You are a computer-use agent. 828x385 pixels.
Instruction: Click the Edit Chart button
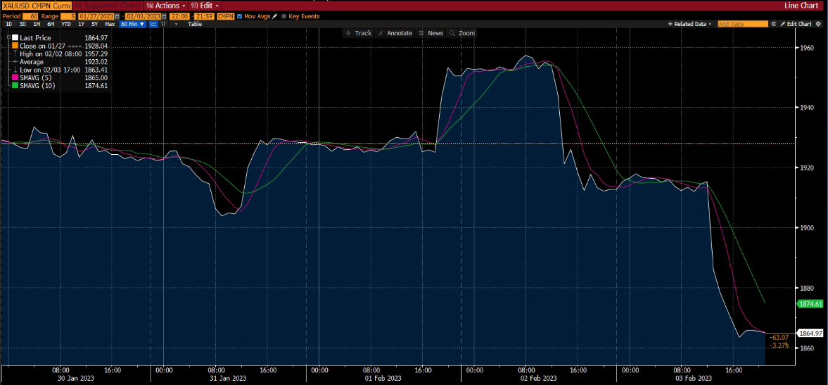point(796,24)
